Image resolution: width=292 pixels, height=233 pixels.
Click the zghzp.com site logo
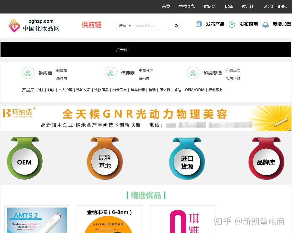point(34,26)
